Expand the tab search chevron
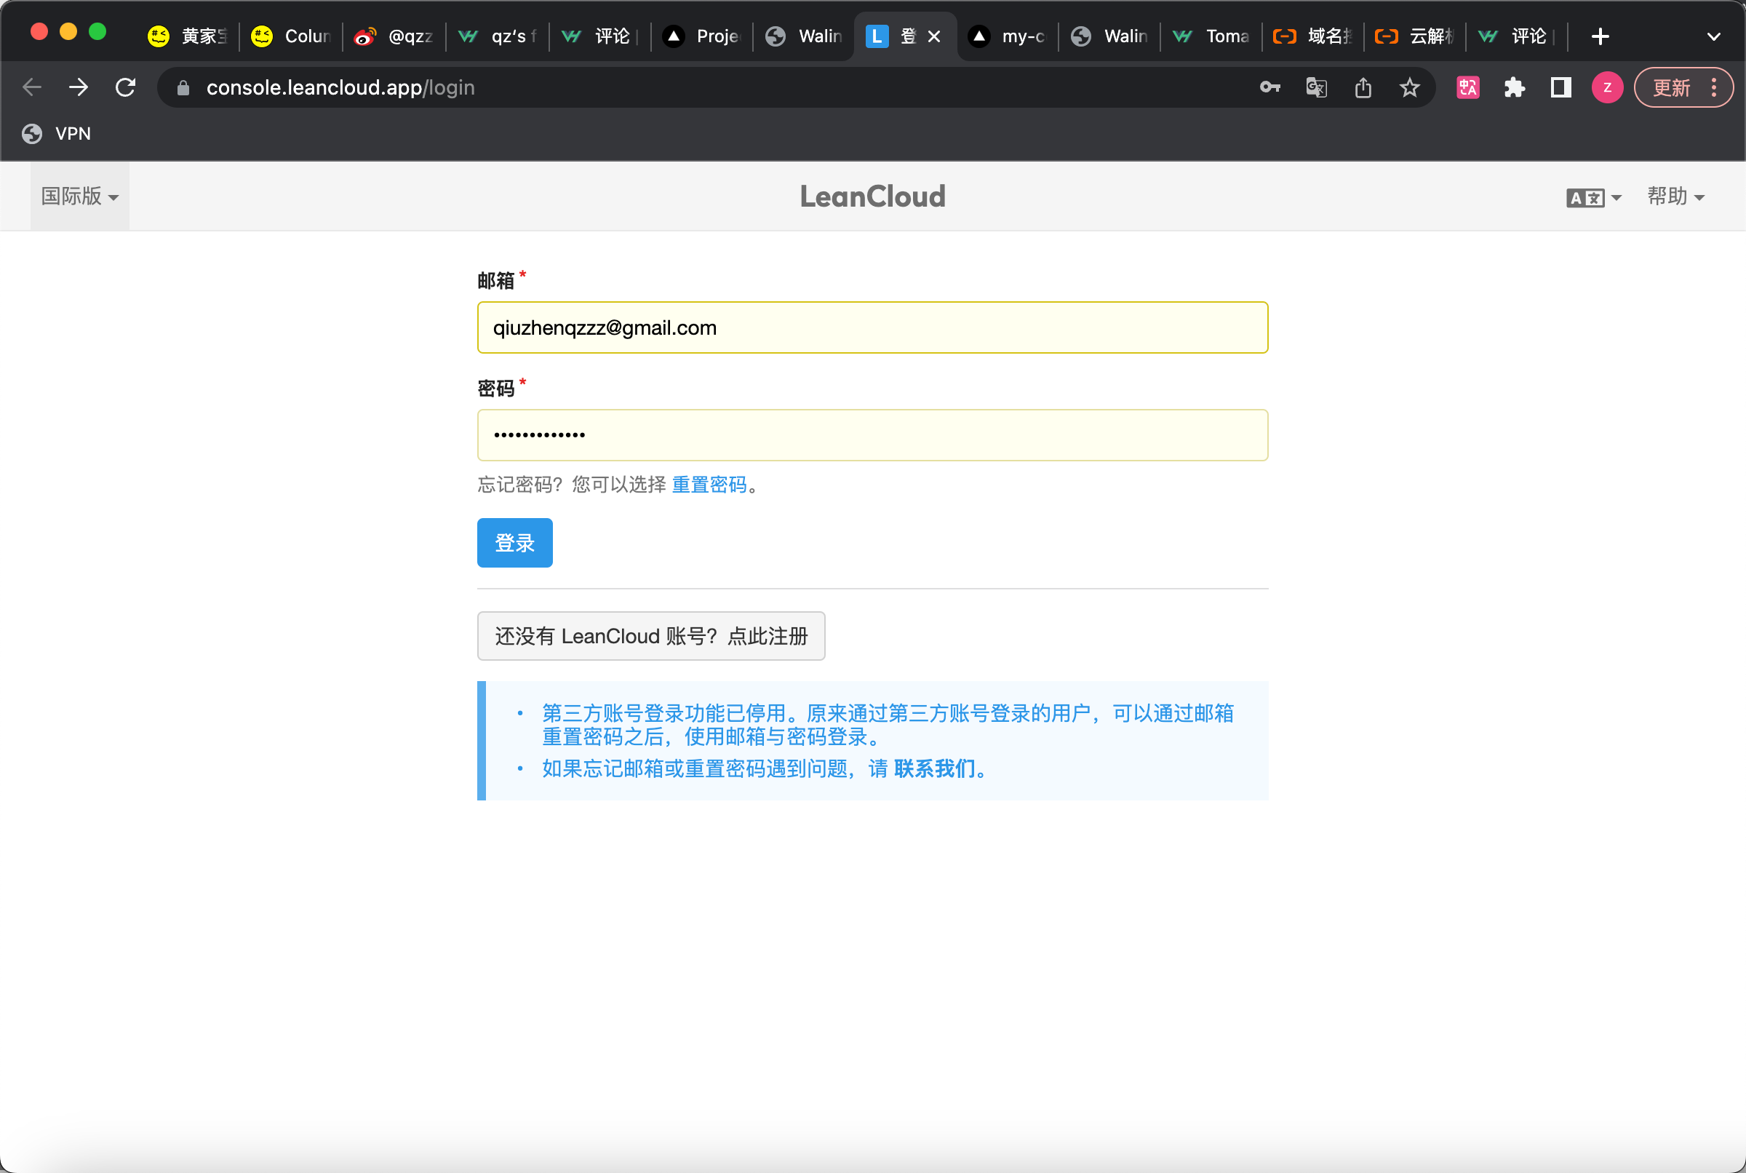 coord(1713,36)
